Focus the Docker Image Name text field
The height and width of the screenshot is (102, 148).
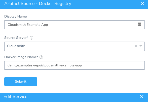(75, 65)
